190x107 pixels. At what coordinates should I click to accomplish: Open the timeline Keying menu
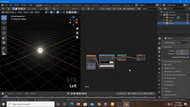(20, 94)
